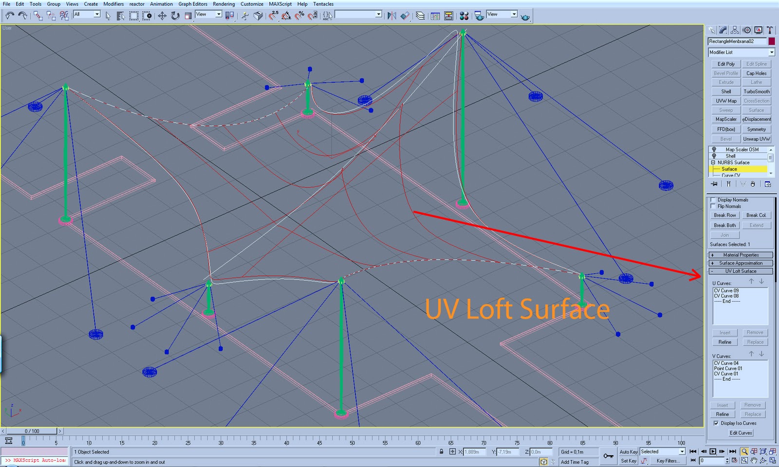
Task: Click the Edit Curves button
Action: pyautogui.click(x=741, y=433)
